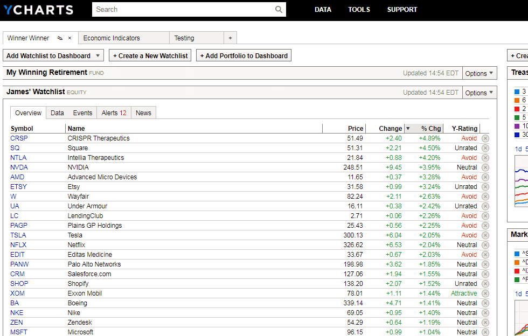Click purple legend swatch in Treasury panel
This screenshot has width=528, height=336.
[517, 126]
